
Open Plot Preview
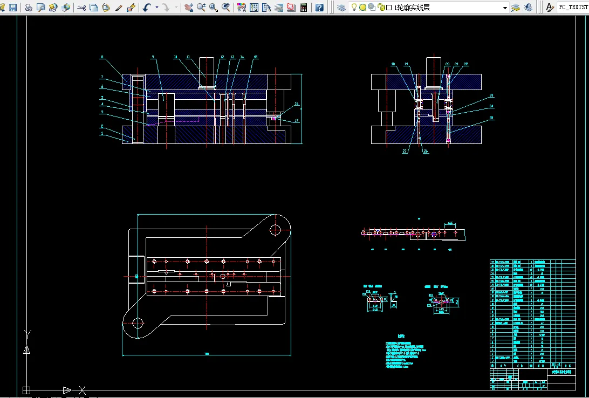pos(40,8)
